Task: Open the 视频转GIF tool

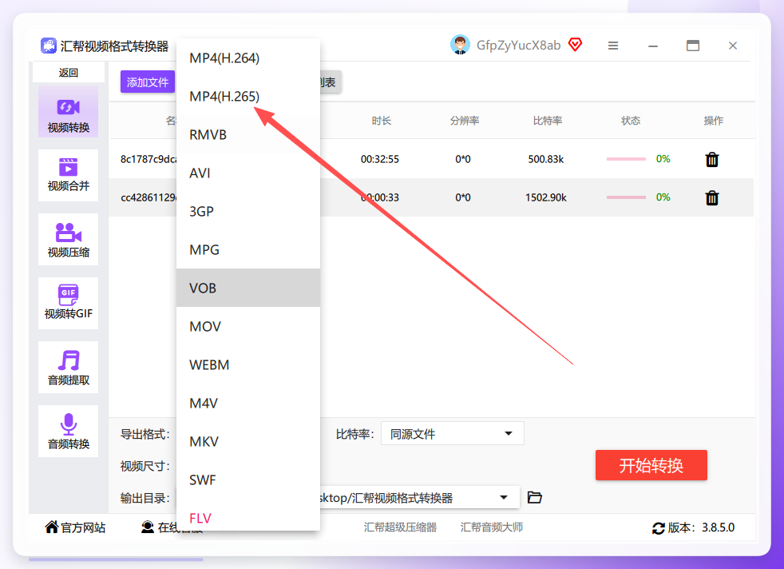Action: point(68,303)
